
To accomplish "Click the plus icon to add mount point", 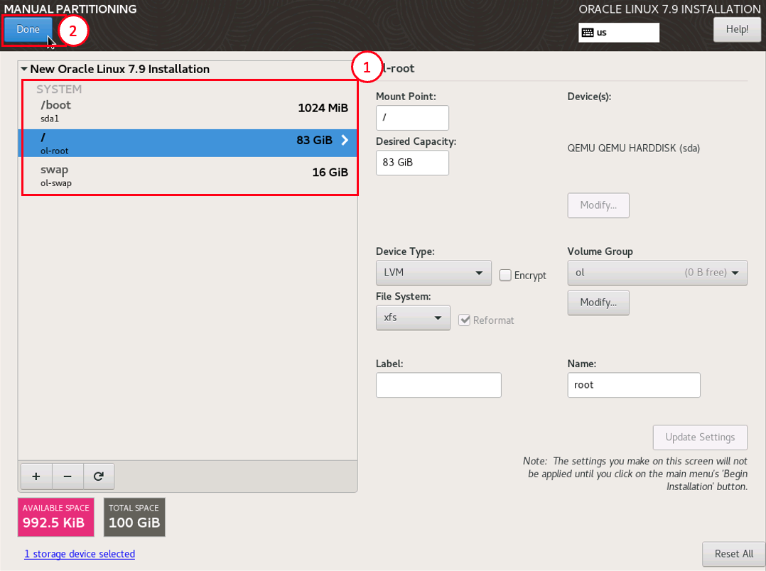I will point(36,477).
